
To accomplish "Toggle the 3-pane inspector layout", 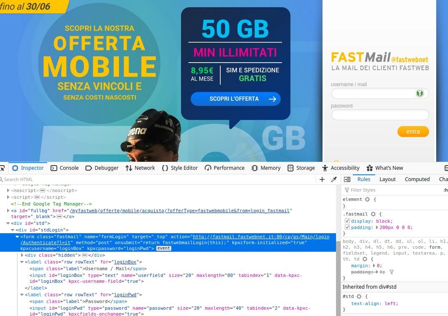I will tap(347, 179).
